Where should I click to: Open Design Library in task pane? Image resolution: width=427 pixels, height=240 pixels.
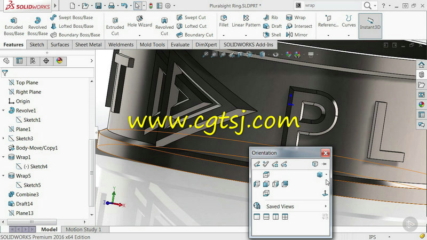422,75
